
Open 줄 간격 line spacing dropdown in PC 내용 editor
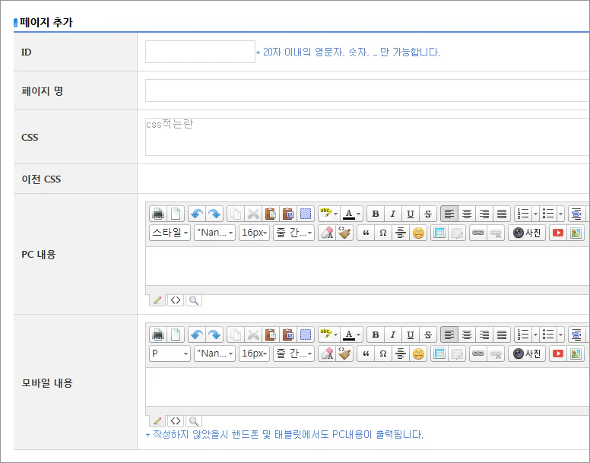tap(294, 233)
